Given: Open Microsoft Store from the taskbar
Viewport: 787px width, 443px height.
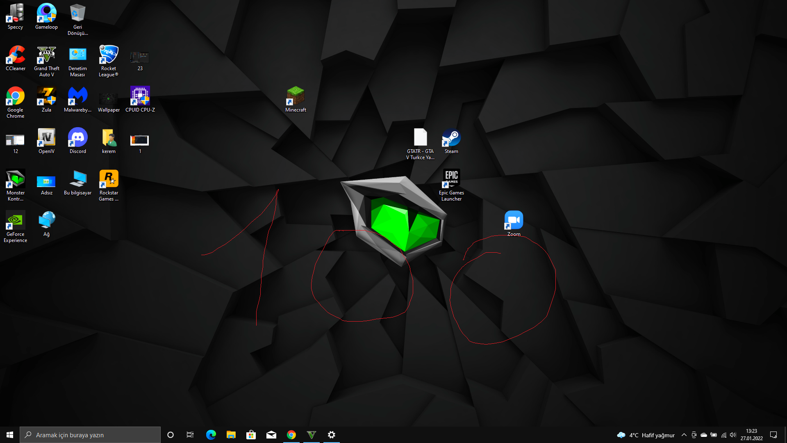Looking at the screenshot, I should (251, 435).
